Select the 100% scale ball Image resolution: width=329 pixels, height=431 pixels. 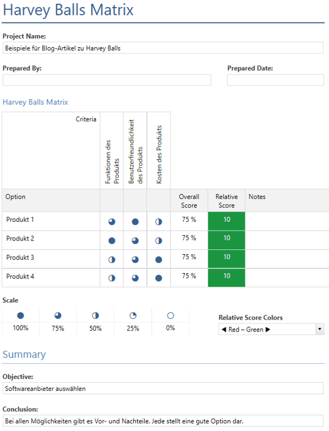pos(20,316)
